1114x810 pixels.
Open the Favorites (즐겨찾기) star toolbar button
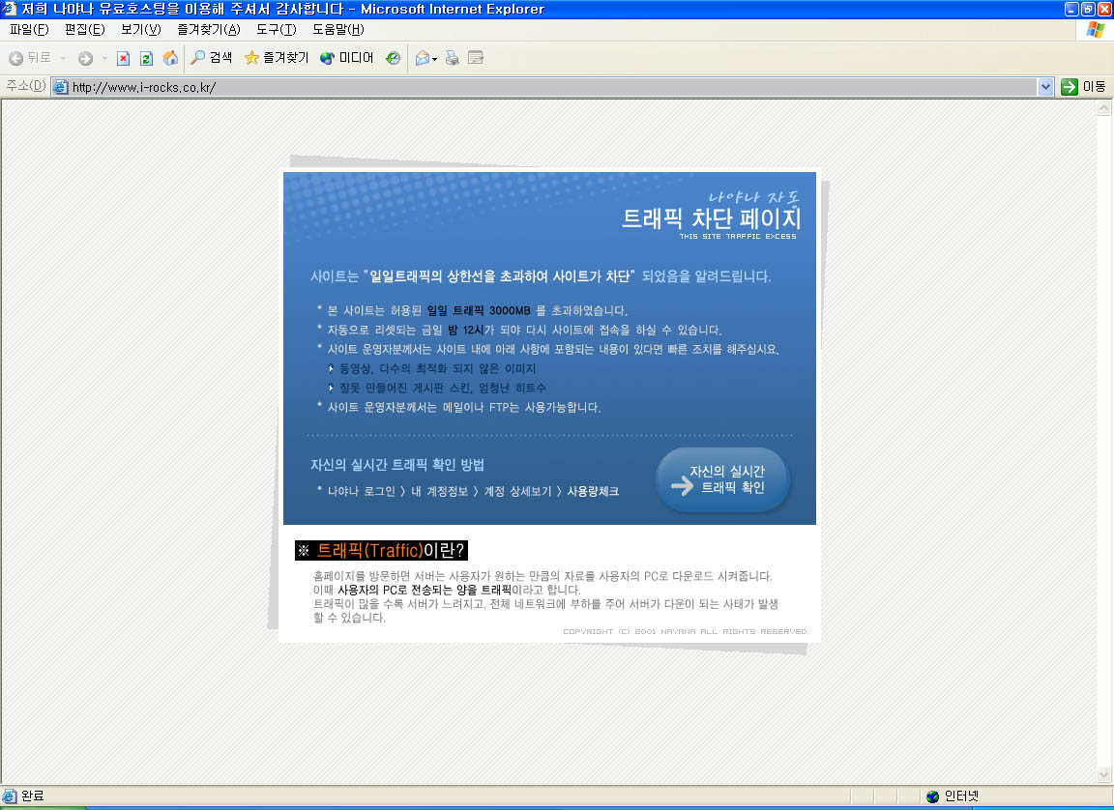277,58
